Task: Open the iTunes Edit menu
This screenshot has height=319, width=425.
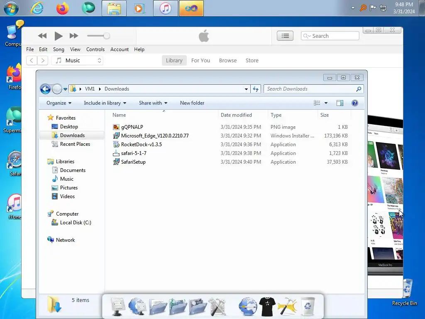Action: click(43, 49)
